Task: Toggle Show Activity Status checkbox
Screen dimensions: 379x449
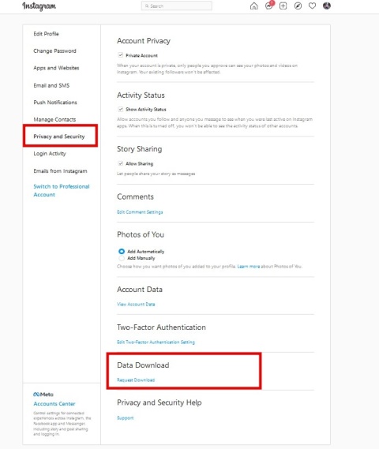Action: point(121,109)
